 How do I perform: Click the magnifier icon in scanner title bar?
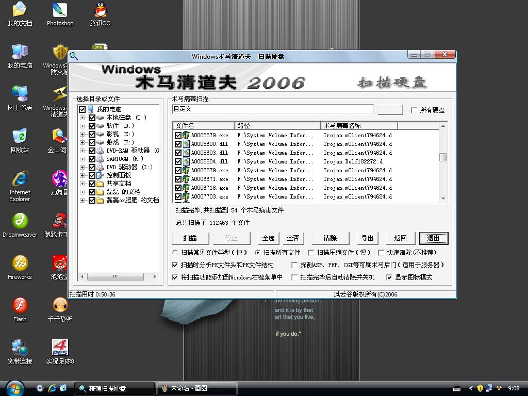(x=73, y=56)
